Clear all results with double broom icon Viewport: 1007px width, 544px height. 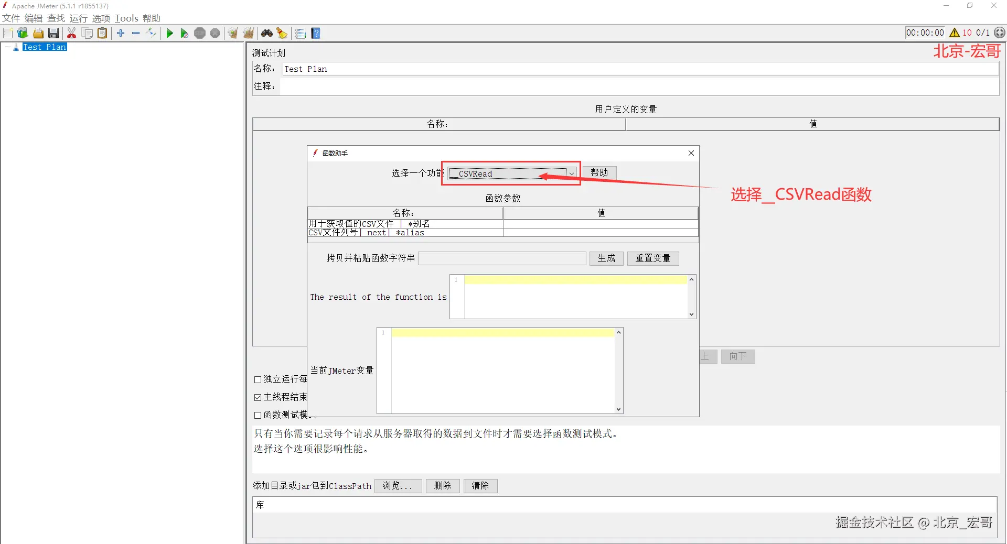coord(249,33)
